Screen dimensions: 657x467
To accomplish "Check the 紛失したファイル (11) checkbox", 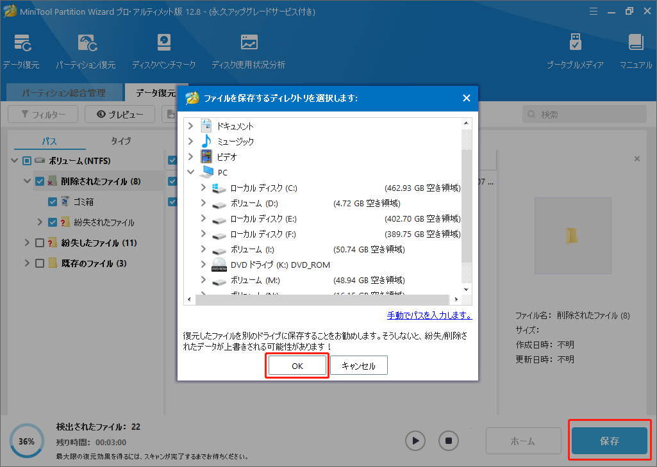I will point(40,243).
